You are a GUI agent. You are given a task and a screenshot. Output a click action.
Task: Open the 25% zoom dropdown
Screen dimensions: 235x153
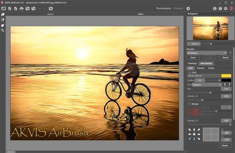coord(194,44)
